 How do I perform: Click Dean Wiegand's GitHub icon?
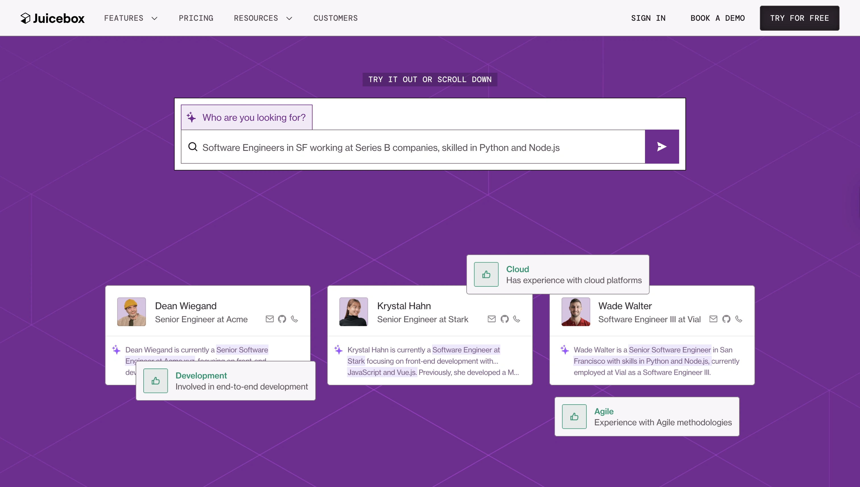[x=282, y=319]
